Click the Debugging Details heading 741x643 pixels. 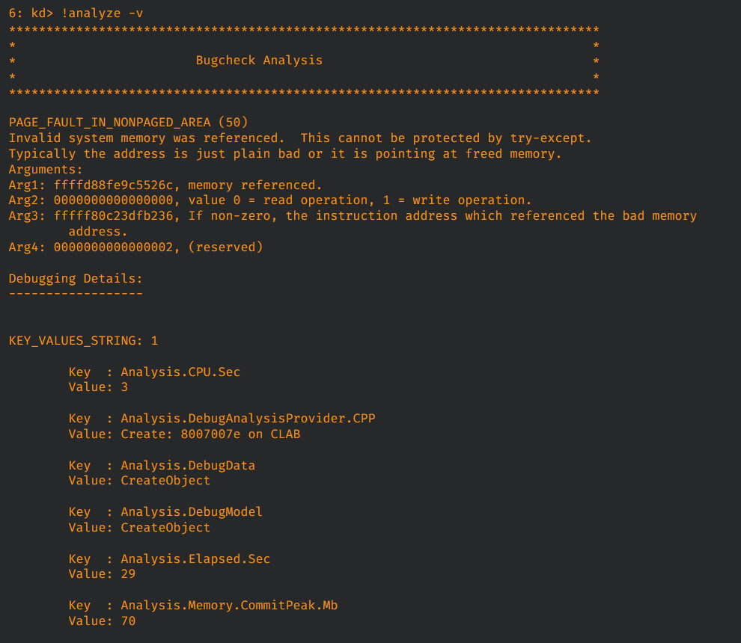pyautogui.click(x=75, y=278)
